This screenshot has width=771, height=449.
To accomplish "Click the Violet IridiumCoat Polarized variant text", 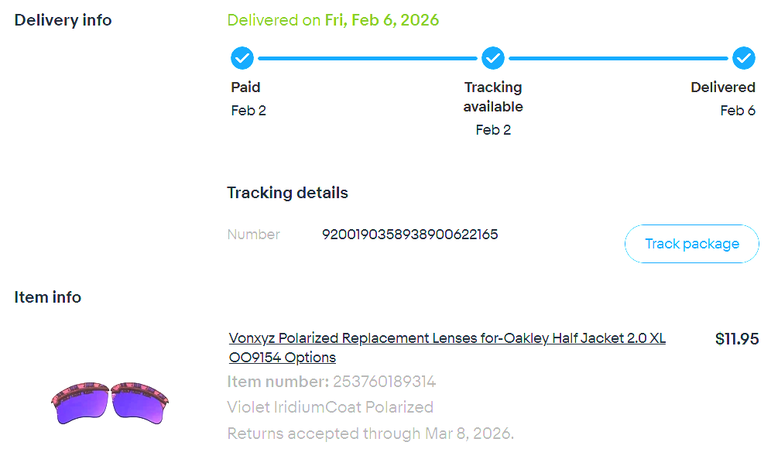I will [x=330, y=407].
